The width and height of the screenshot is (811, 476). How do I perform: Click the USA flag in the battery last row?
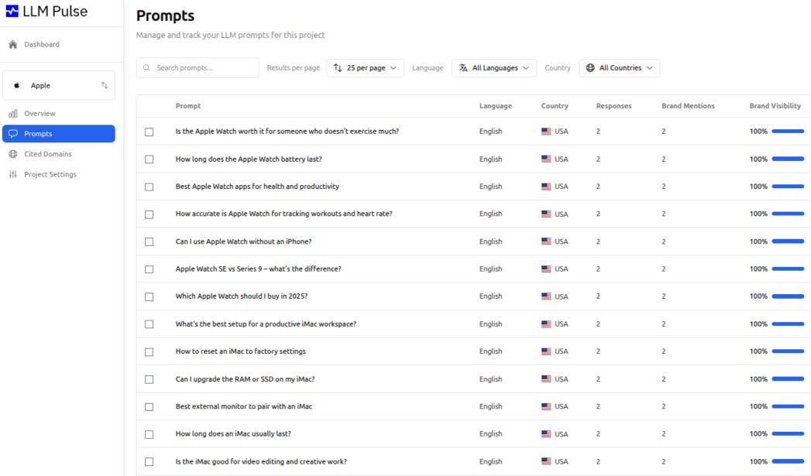[546, 159]
